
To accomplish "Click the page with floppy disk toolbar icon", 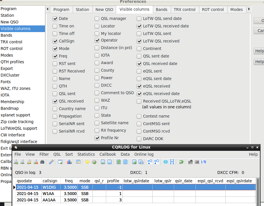I will tap(141, 162).
